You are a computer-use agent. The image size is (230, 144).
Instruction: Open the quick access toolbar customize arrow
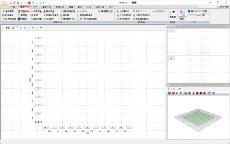tap(44, 3)
